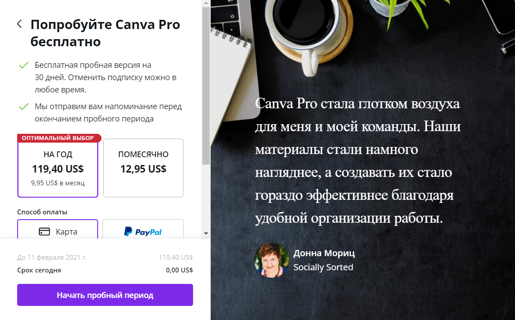Click the Донна Мориц name text
The image size is (515, 320).
[324, 253]
